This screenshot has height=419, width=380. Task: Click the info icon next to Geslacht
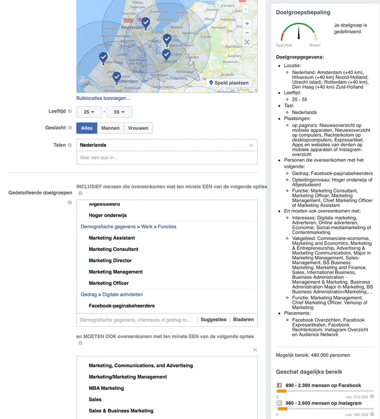[70, 128]
